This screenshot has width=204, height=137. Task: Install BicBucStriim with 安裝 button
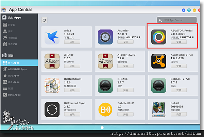click(72, 90)
